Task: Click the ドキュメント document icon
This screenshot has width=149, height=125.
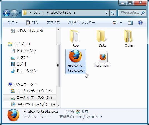Action: (13, 51)
